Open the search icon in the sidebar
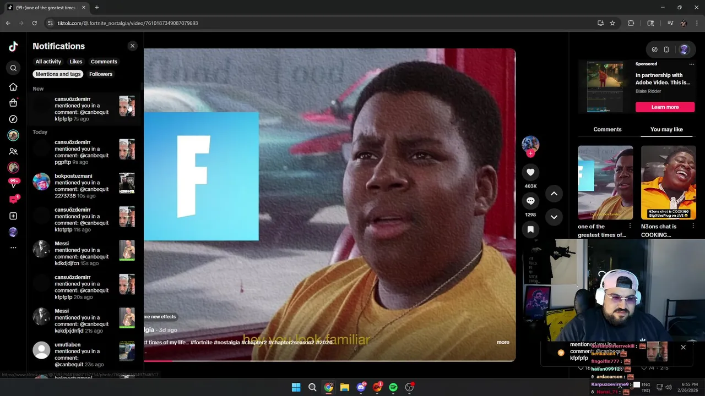705x396 pixels. point(13,68)
